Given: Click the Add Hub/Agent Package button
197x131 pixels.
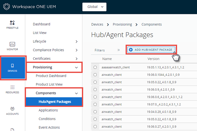Looking at the screenshot, I should pos(151,50).
